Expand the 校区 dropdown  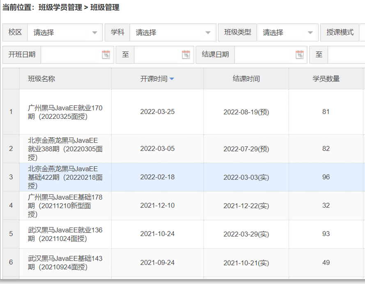pos(94,33)
